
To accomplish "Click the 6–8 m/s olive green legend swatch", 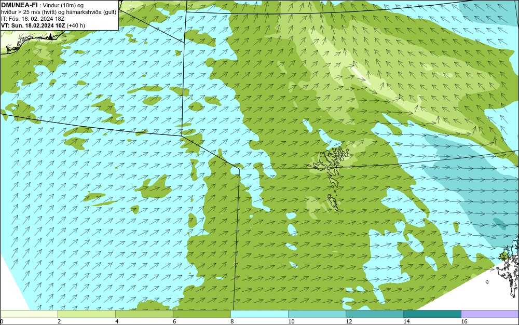I will tap(201, 314).
